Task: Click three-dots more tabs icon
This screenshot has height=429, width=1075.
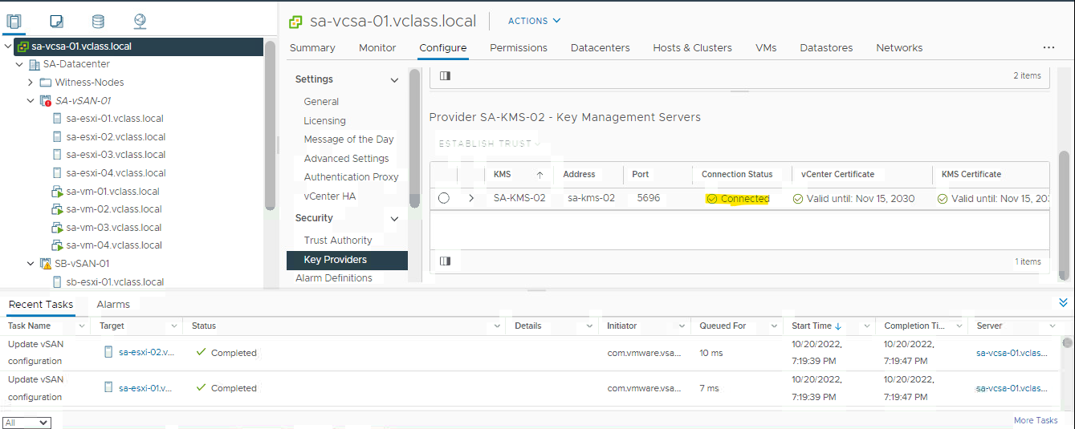Action: [1049, 48]
